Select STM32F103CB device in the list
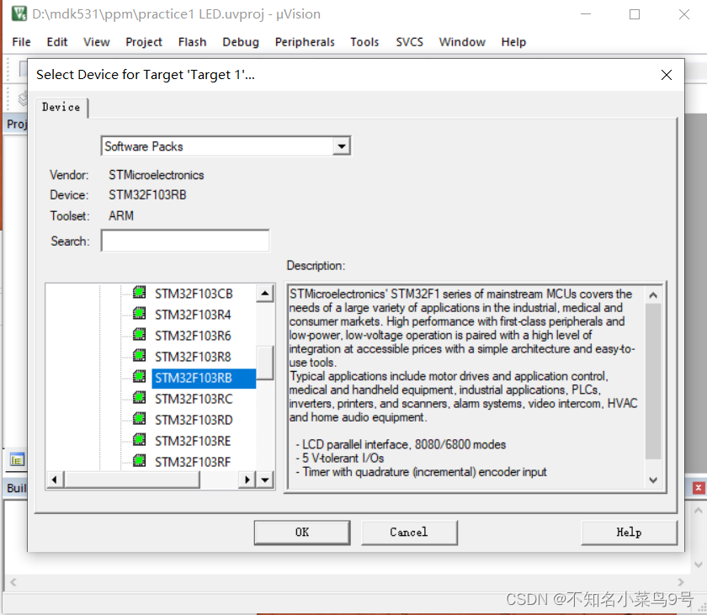Screen dimensions: 707x615 (194, 294)
